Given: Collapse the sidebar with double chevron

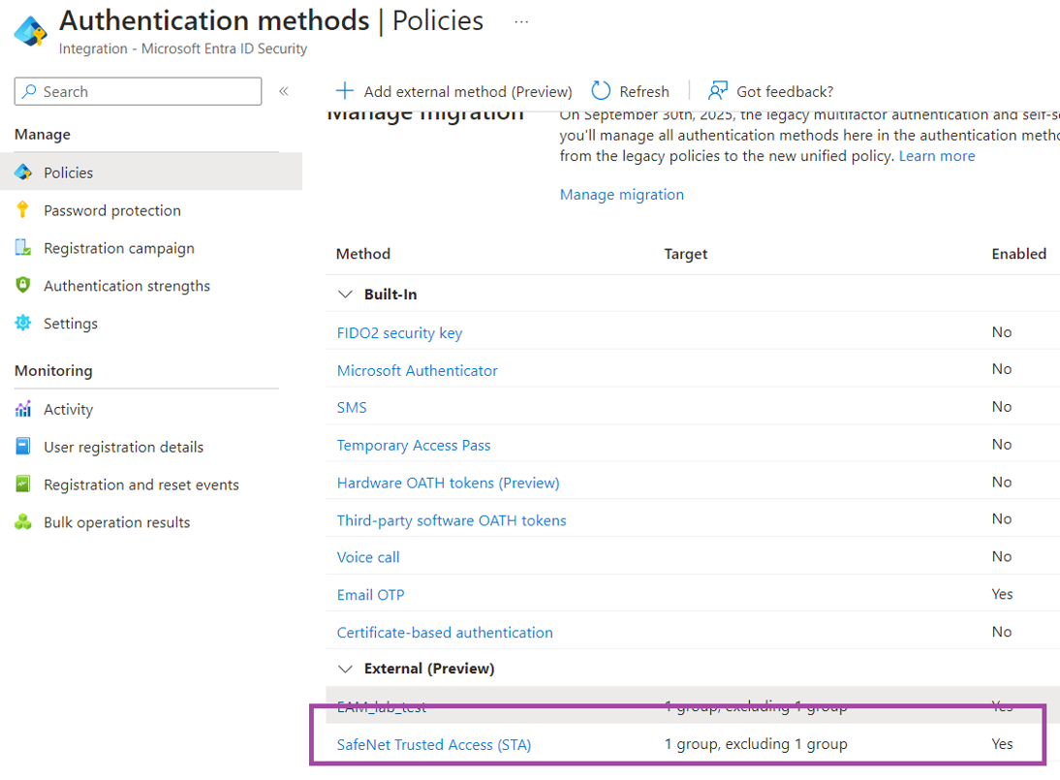Looking at the screenshot, I should (x=284, y=91).
